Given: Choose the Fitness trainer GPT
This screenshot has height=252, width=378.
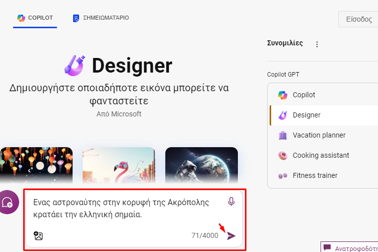Looking at the screenshot, I should 324,175.
